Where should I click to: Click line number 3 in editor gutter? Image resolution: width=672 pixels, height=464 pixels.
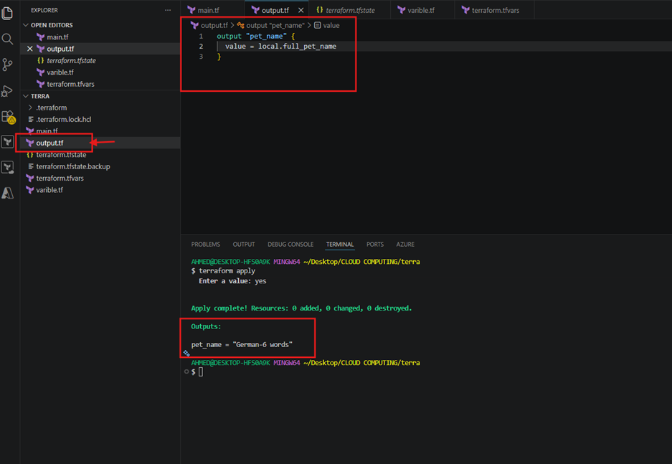(x=201, y=57)
